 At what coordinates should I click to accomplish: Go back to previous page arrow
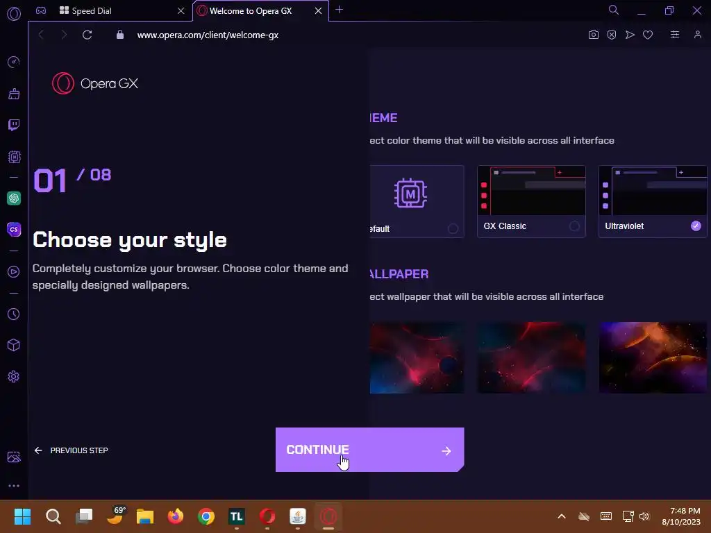click(x=41, y=35)
